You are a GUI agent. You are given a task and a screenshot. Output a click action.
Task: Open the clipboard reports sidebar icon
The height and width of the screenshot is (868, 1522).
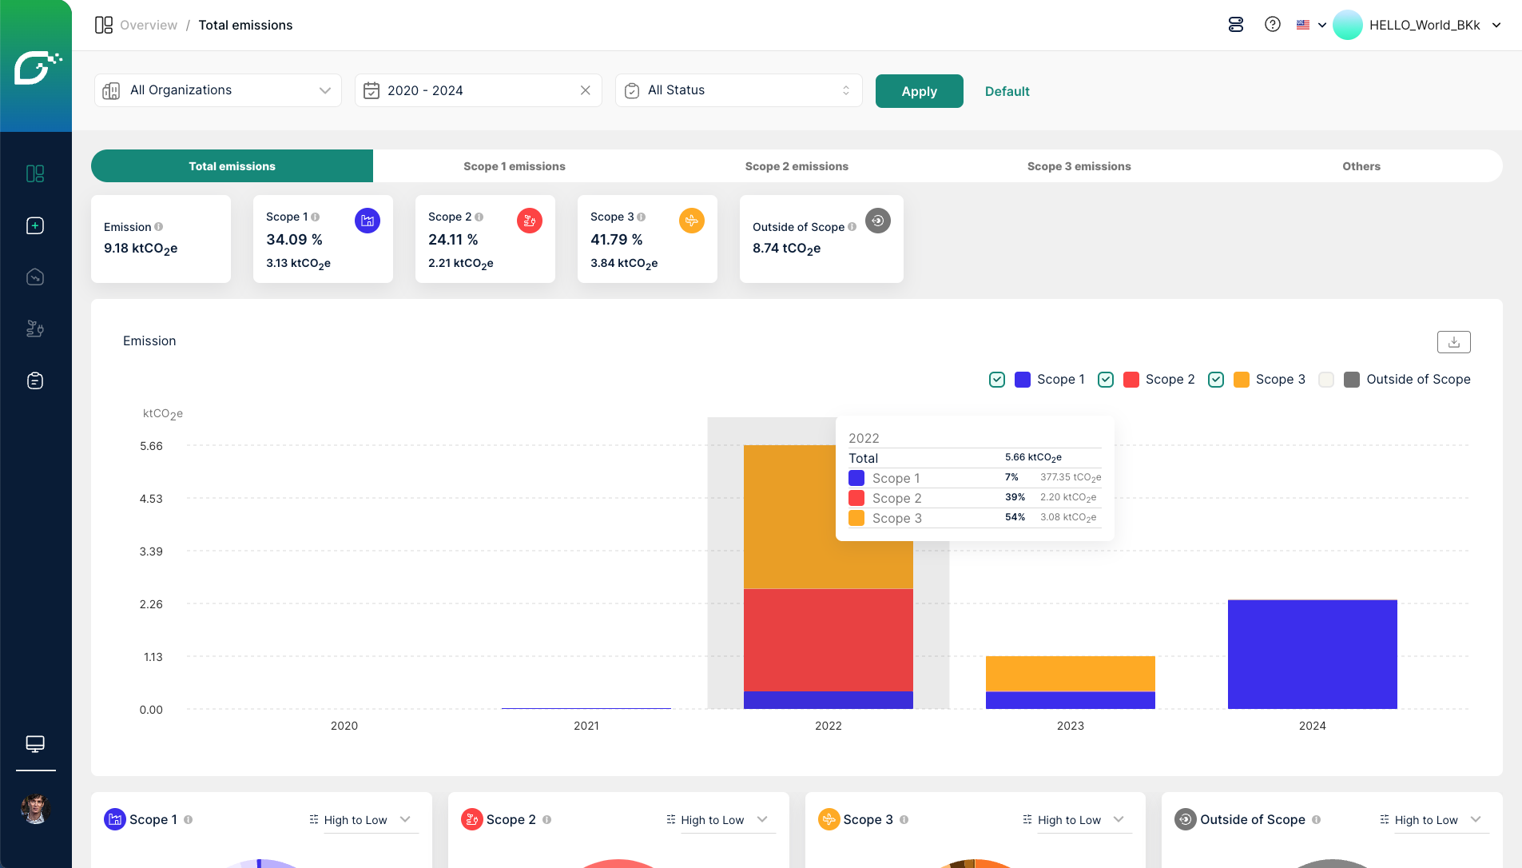click(x=35, y=381)
